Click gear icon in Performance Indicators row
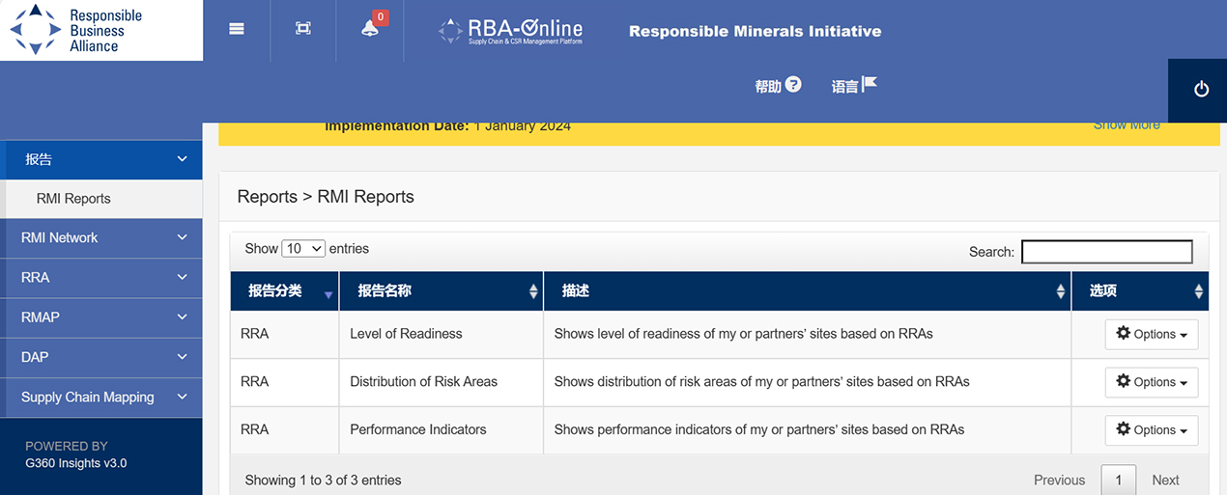The width and height of the screenshot is (1227, 495). click(x=1123, y=429)
